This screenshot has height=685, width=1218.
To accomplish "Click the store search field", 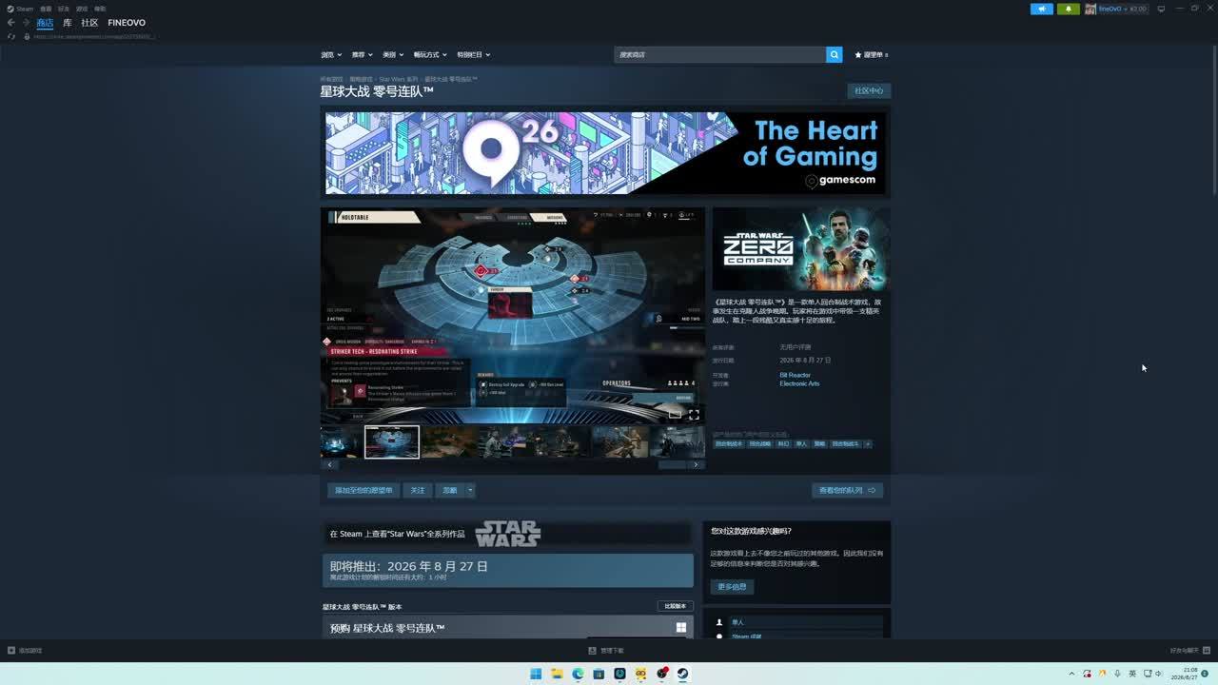I will pyautogui.click(x=720, y=55).
